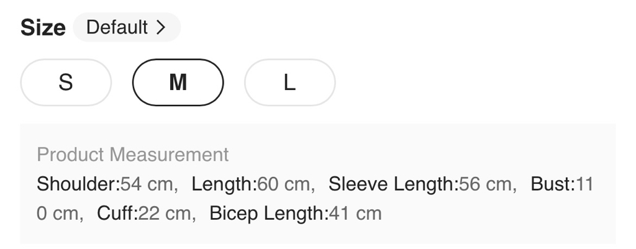Click the Bicep Length label

click(x=268, y=214)
